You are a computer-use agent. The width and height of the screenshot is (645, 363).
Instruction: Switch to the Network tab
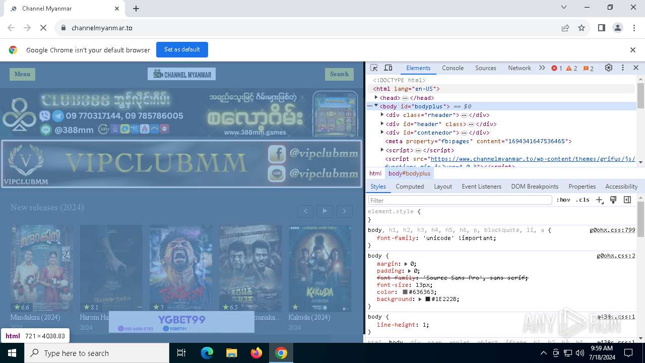[520, 68]
